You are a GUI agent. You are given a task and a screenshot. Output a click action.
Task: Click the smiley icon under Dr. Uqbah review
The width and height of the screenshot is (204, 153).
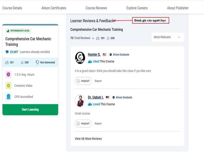click(78, 124)
